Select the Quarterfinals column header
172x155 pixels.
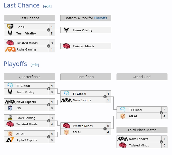[x=29, y=77]
